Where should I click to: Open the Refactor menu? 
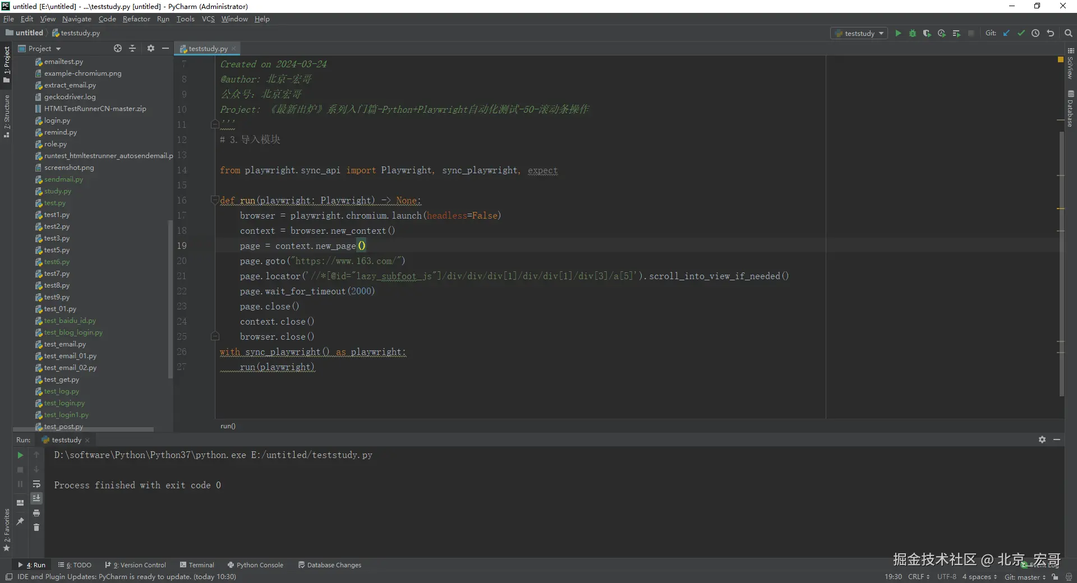[x=136, y=19]
